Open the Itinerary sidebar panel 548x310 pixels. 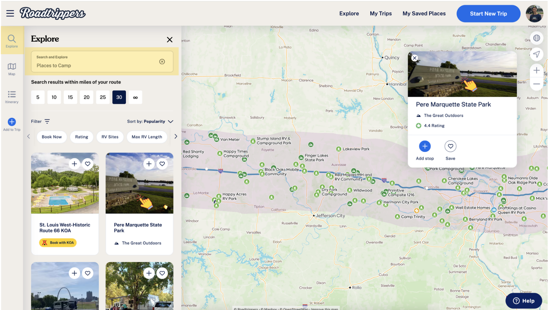click(x=12, y=97)
